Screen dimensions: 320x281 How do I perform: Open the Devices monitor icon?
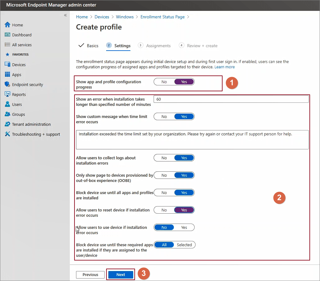(x=7, y=64)
